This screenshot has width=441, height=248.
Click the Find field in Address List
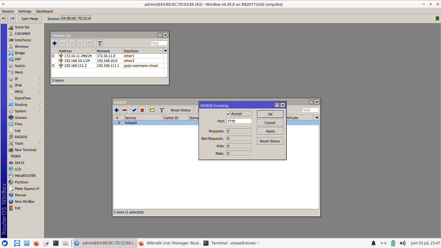point(159,43)
